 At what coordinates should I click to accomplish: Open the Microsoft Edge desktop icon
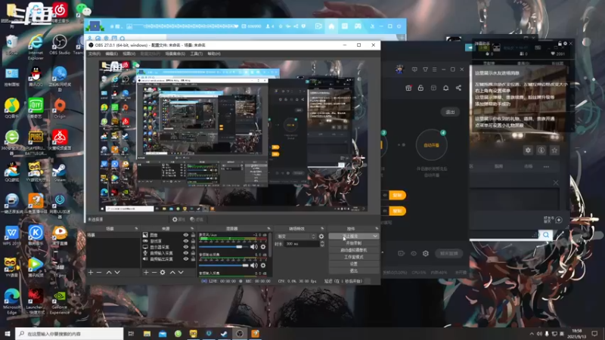click(x=12, y=303)
